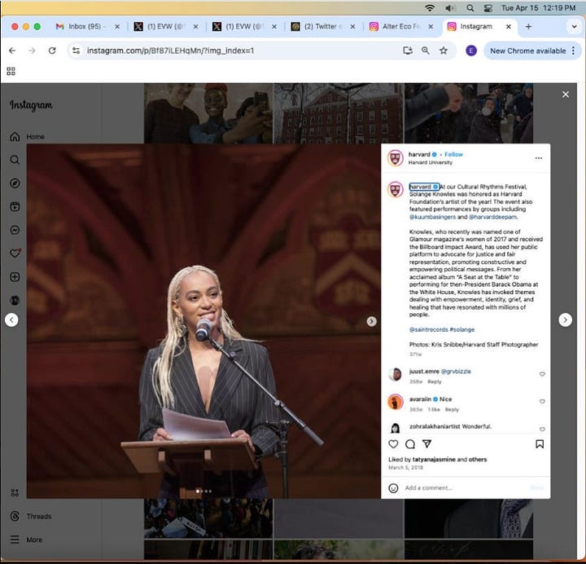586x564 pixels.
Task: Open Reels icon in sidebar
Action: coord(15,206)
